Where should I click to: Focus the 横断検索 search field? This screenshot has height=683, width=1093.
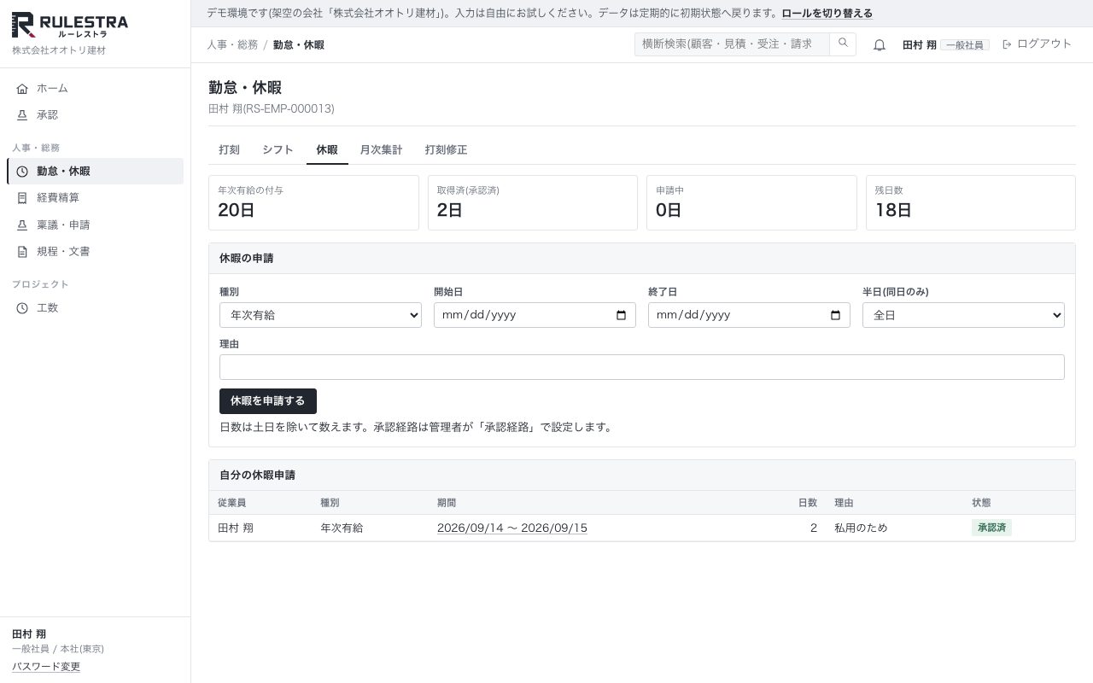tap(732, 44)
